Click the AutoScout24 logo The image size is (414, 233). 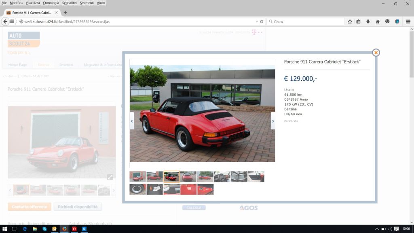pyautogui.click(x=24, y=40)
